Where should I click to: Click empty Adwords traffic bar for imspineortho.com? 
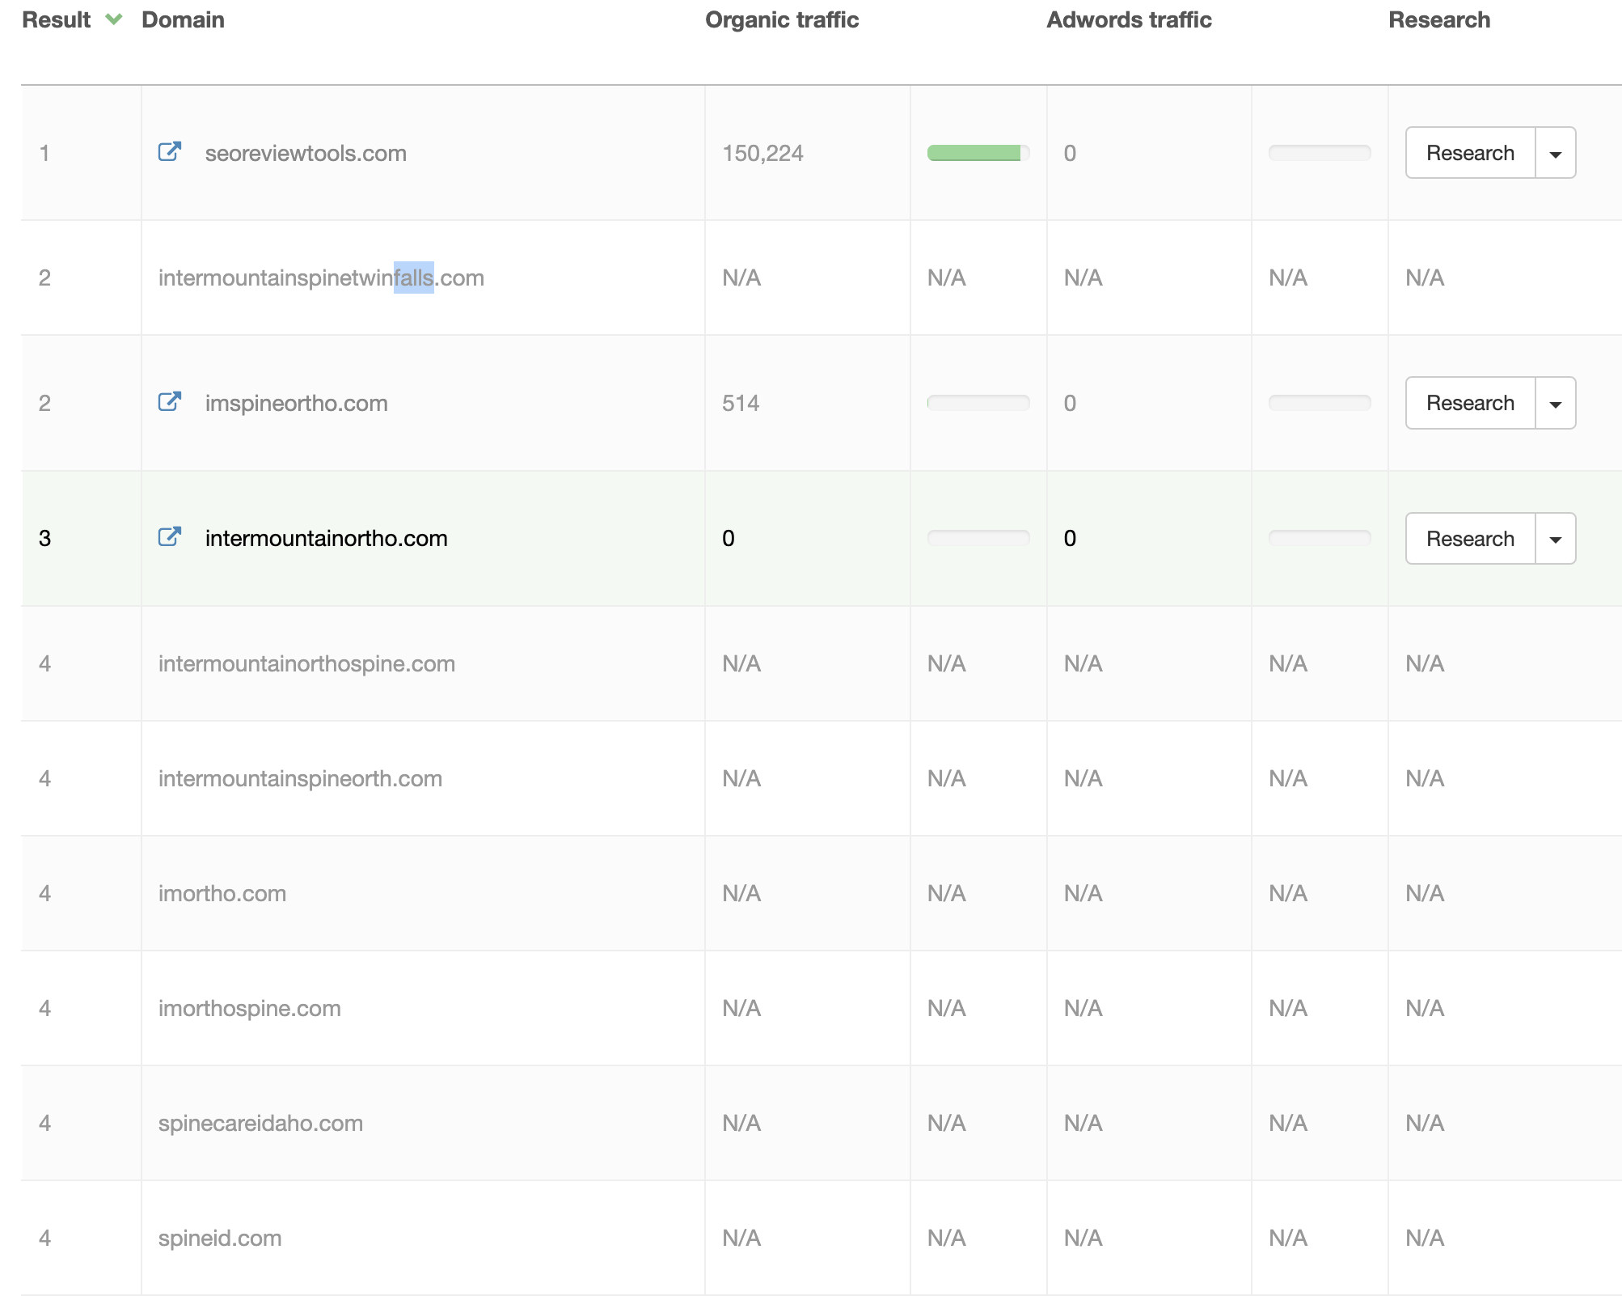click(1319, 403)
